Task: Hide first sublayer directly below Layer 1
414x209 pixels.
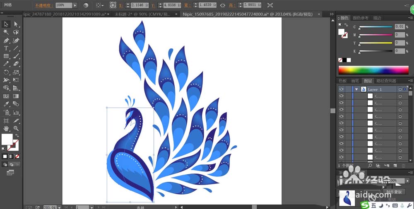Action: click(342, 96)
